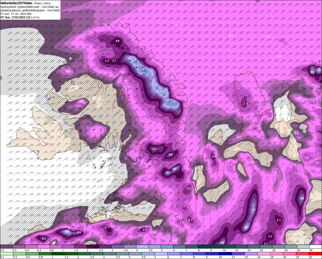The image size is (322, 259).
Task: Click the 3.2 precipitation value on map
Action: click(x=171, y=155)
